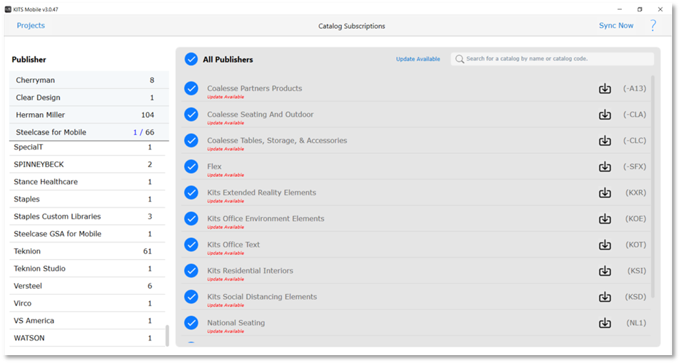Click the Flex catalog name

214,167
